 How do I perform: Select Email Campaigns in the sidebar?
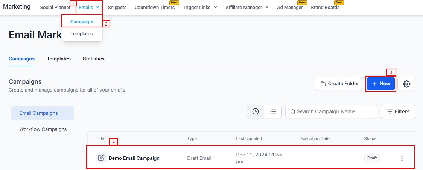point(39,113)
